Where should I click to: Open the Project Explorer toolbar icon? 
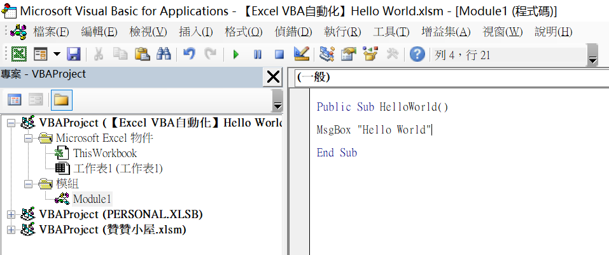pos(326,54)
